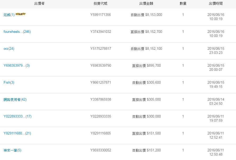The width and height of the screenshot is (236, 160).
Task: Click the 拍賣代號 column header
Action: click(100, 4)
